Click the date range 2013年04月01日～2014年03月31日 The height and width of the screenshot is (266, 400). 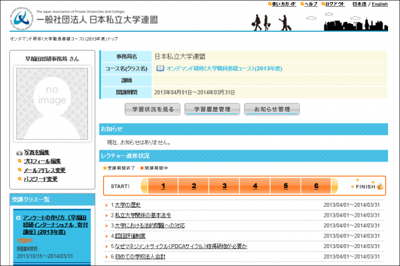point(195,92)
